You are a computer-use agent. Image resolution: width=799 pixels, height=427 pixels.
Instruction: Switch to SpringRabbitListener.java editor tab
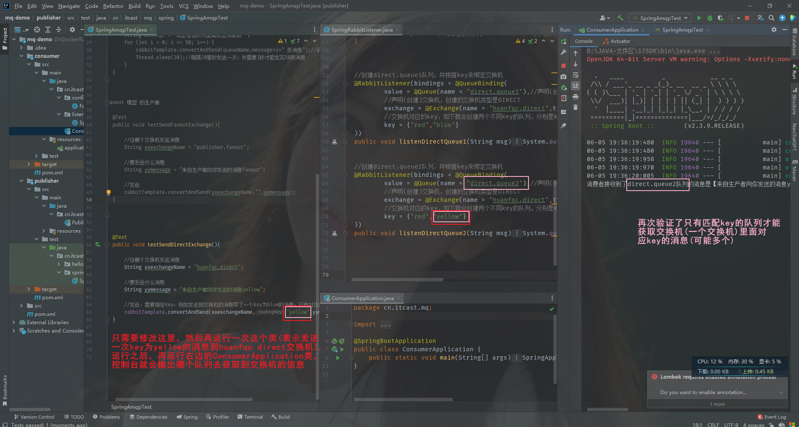click(x=362, y=30)
